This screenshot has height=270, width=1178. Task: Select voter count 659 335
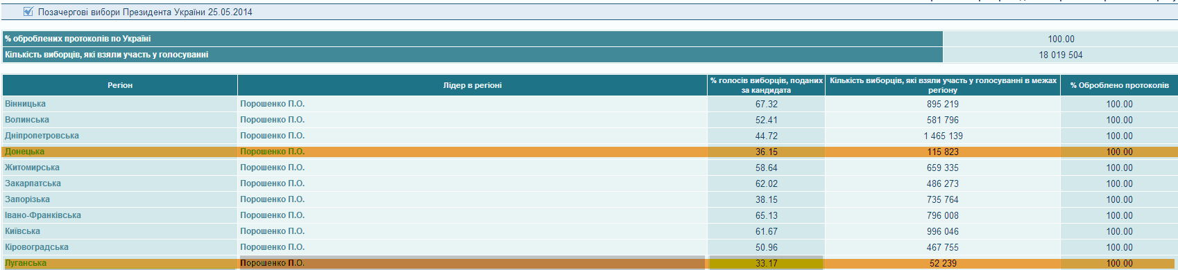coord(943,168)
